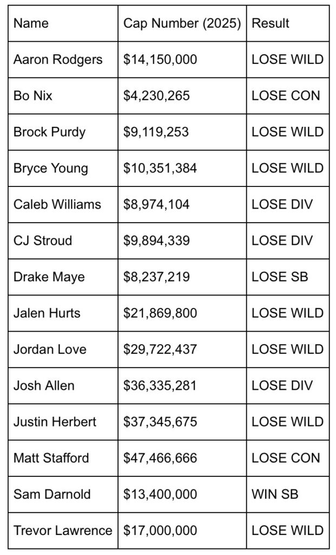This screenshot has height=555, width=336.
Task: Select the Josh Allen name cell
Action: [44, 386]
